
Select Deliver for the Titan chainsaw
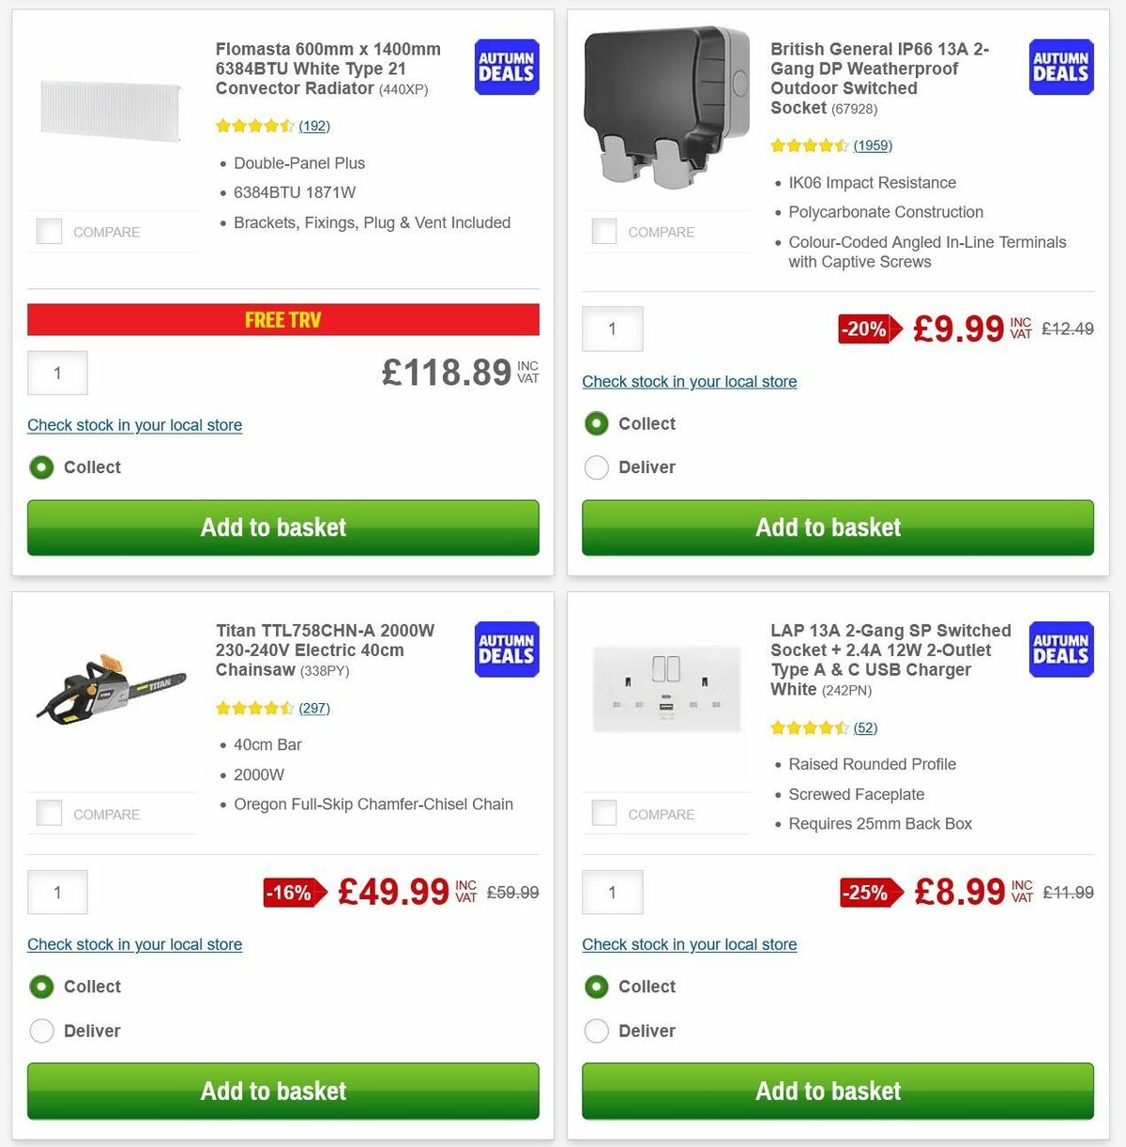41,1031
